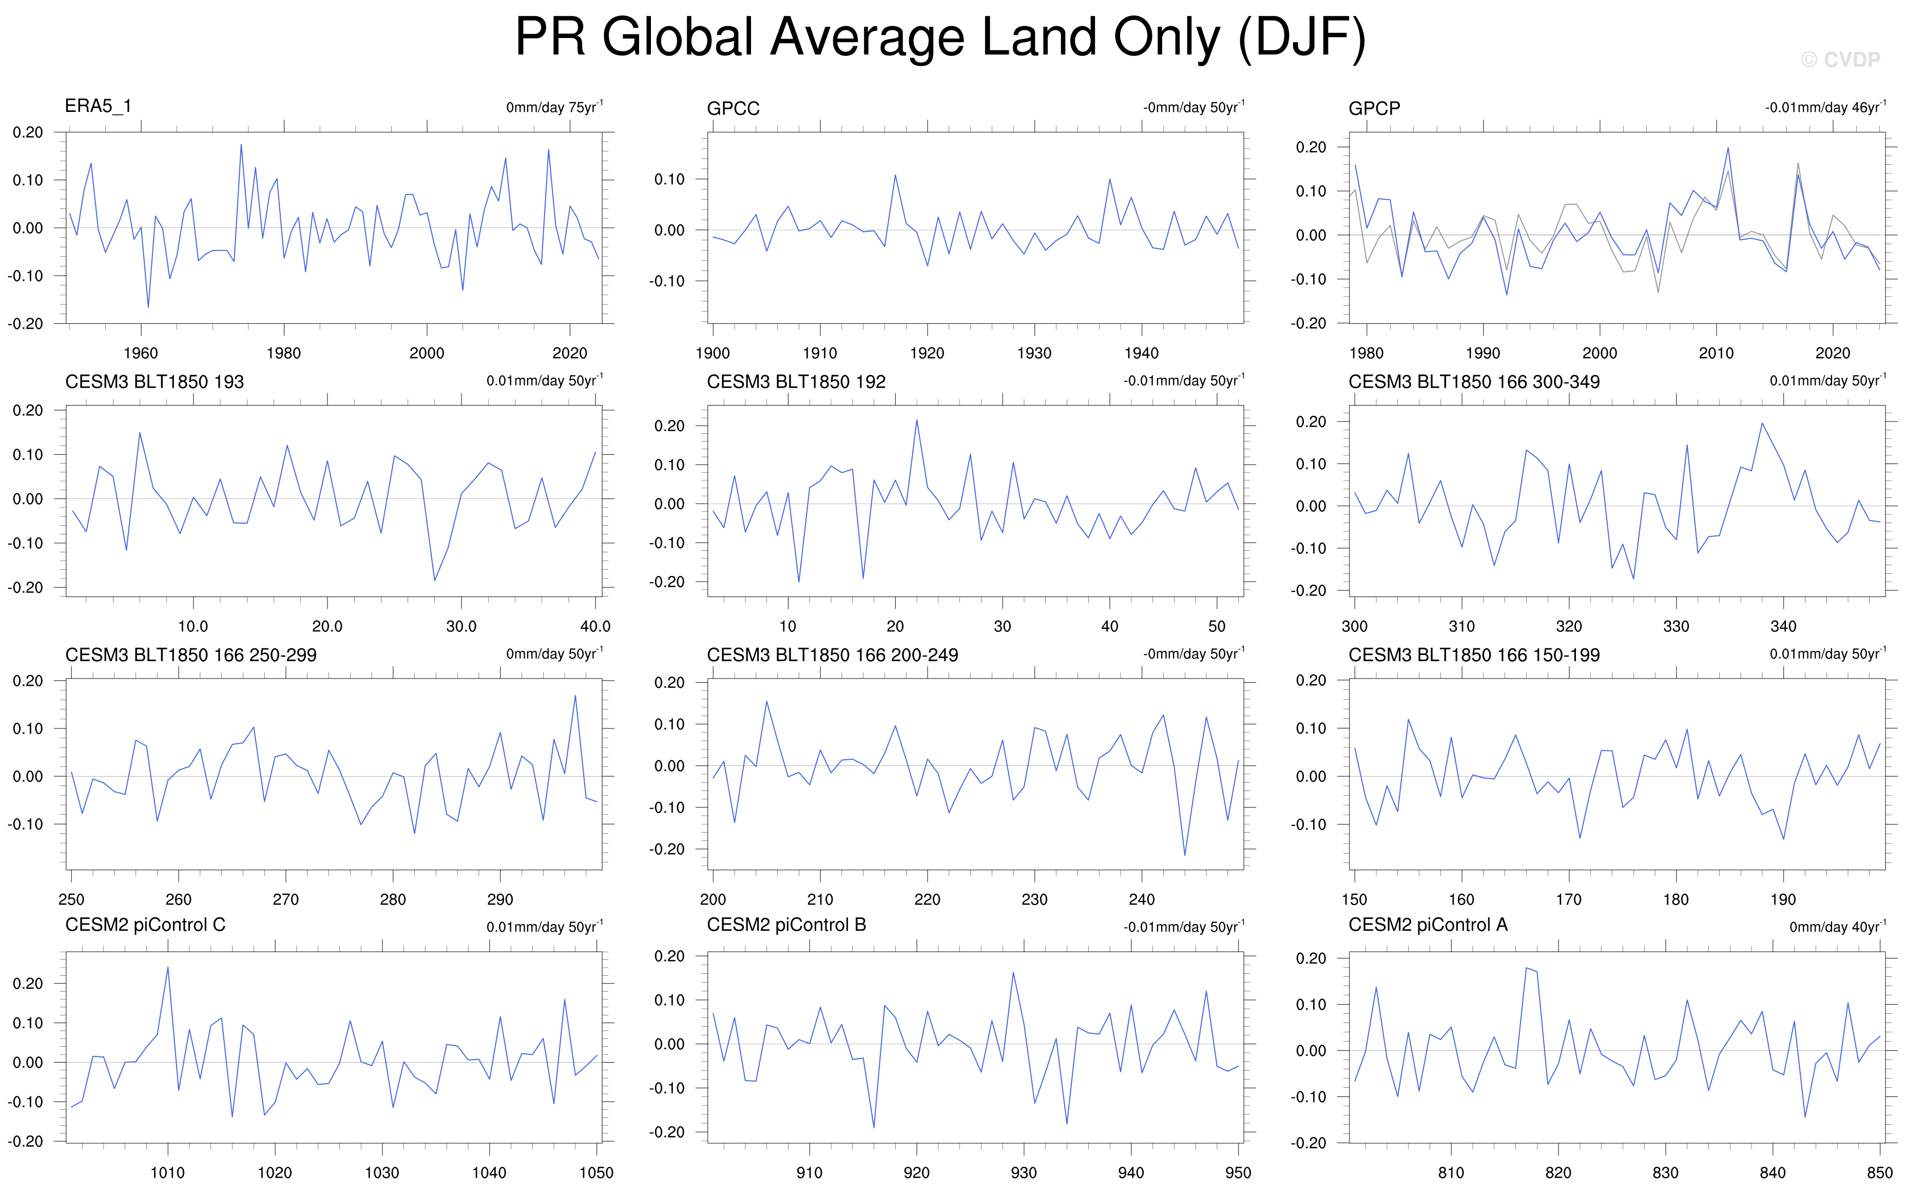Click the CESM2 piControl B title

[x=786, y=925]
